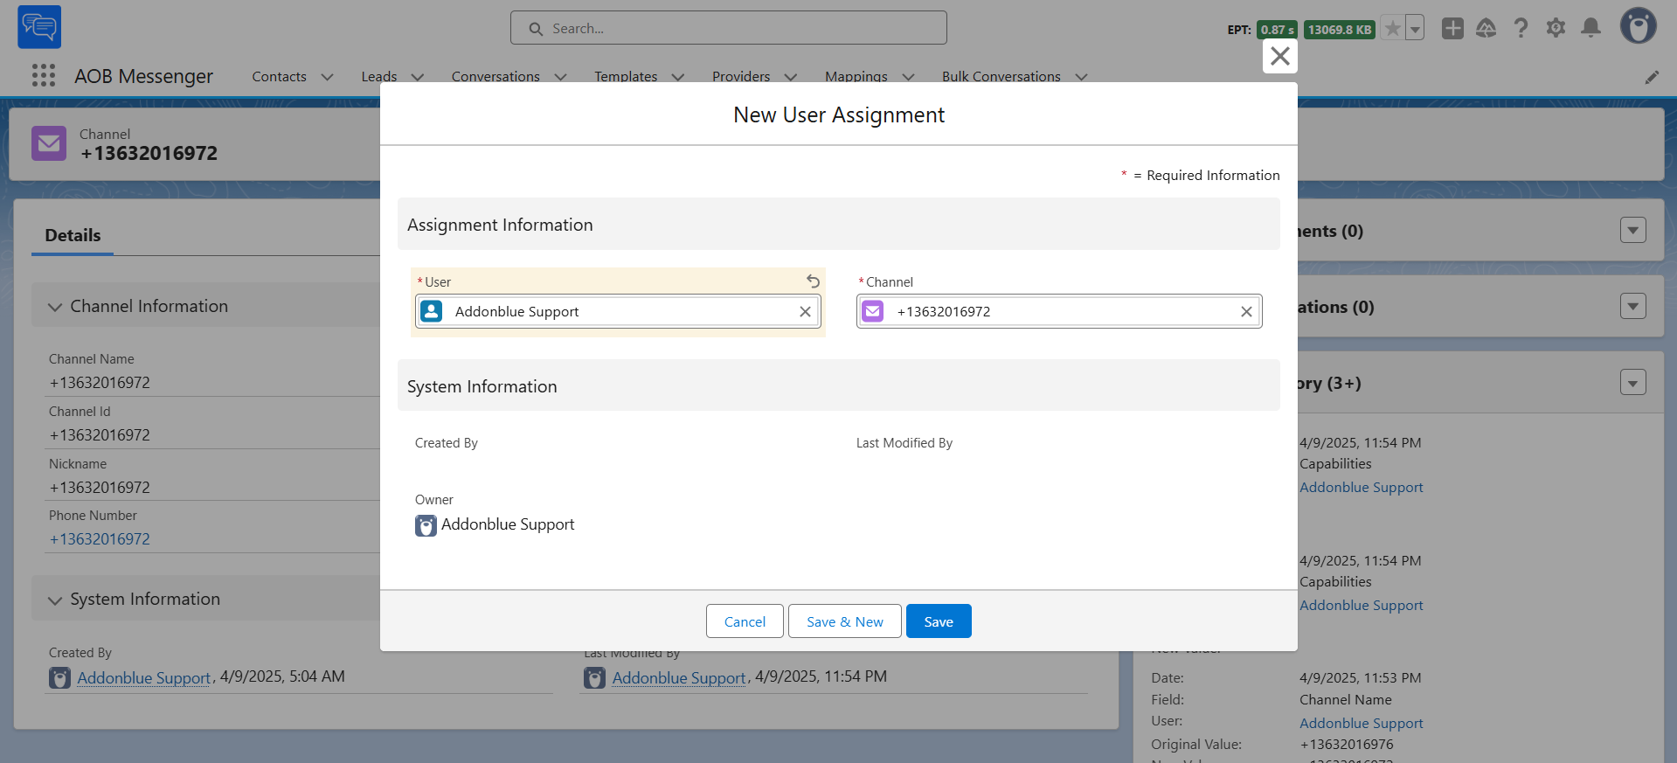This screenshot has height=763, width=1677.
Task: Click the Channel record envelope icon
Action: (49, 143)
